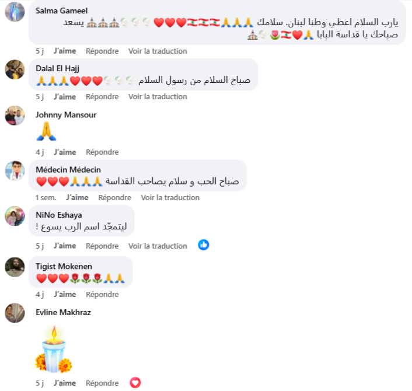Expand Voir la traduction under NiNo Eshaya

(x=158, y=246)
